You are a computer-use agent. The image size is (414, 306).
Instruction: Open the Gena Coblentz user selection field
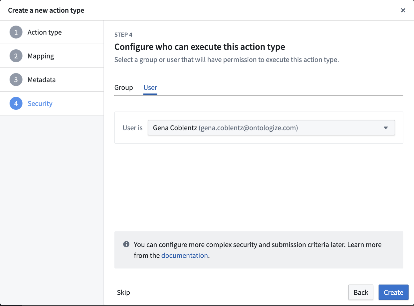click(267, 128)
